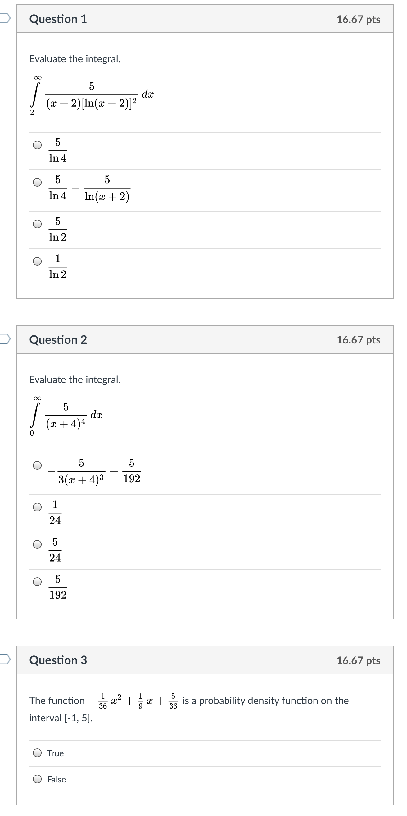Flag Question 2 with the bookmark icon

coord(5,339)
